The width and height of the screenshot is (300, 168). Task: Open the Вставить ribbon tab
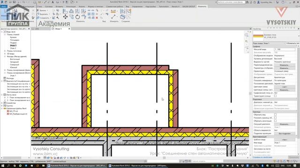pos(60,7)
